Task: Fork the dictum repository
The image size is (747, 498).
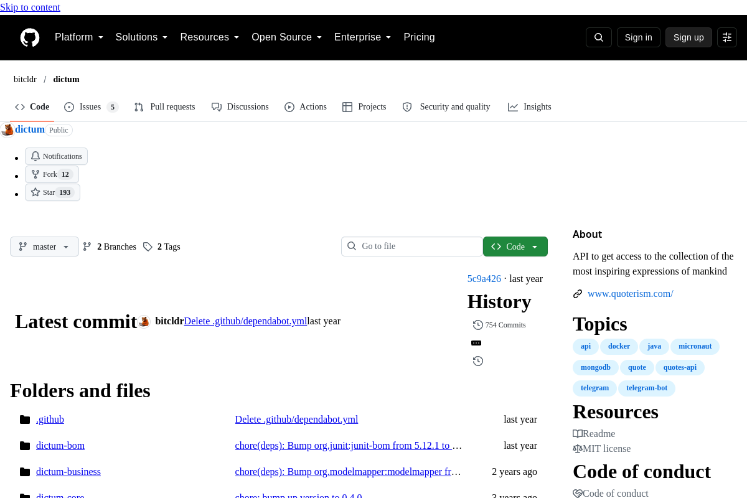Action: (x=52, y=174)
